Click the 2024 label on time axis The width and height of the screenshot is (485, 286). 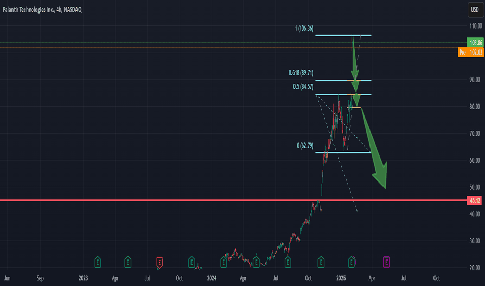[212, 278]
